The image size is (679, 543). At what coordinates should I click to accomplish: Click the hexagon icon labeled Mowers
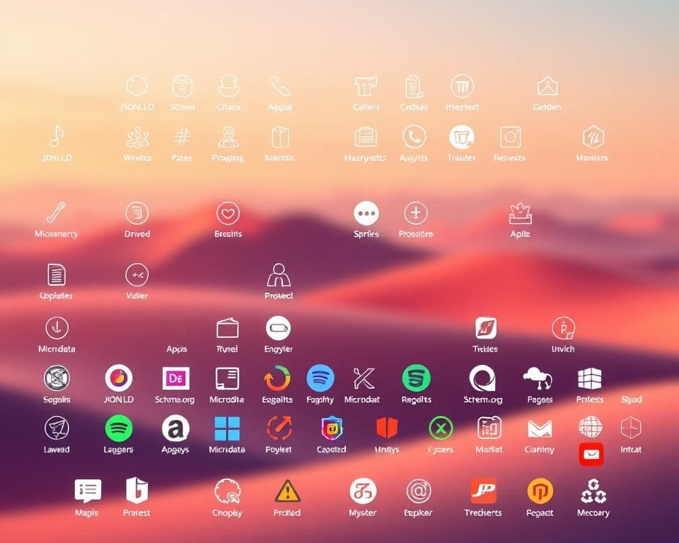(x=593, y=137)
